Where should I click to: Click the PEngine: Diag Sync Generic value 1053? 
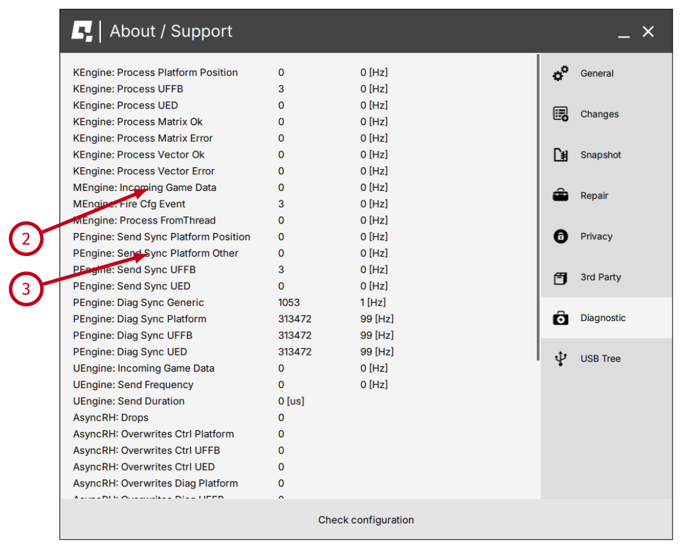289,303
